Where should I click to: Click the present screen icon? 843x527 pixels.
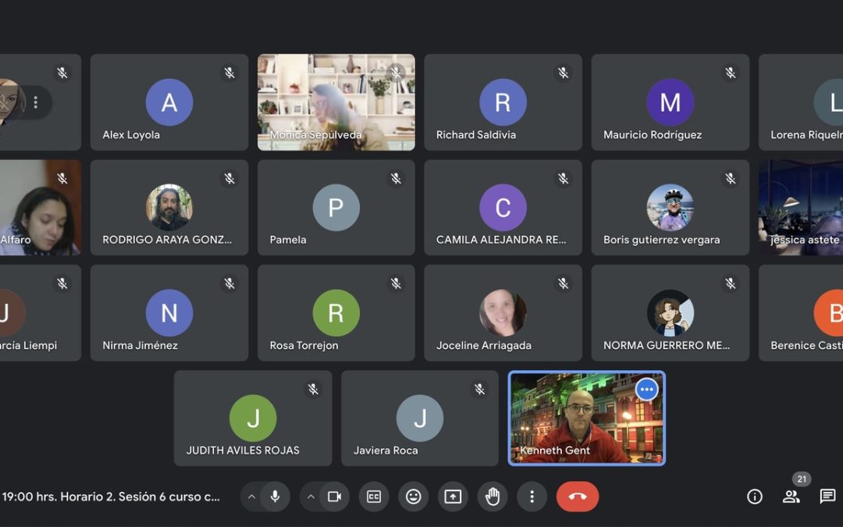click(x=453, y=497)
